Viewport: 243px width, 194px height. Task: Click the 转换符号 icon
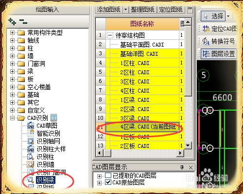point(206,41)
